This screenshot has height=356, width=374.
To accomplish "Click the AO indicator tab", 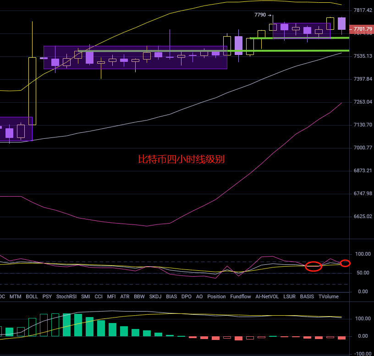I will point(199,296).
